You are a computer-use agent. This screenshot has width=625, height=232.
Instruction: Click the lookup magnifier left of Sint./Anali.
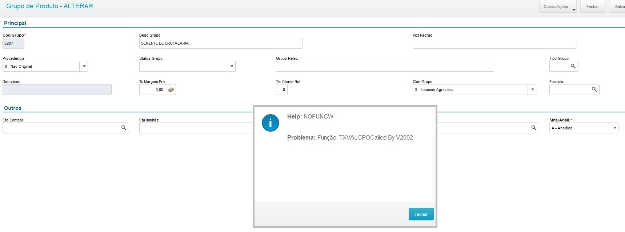534,128
